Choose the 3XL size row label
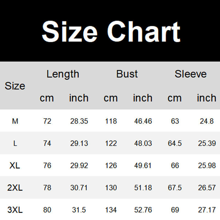 point(15,210)
